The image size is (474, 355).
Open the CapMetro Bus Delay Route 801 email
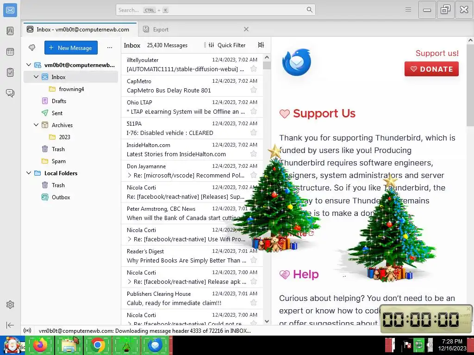click(x=192, y=86)
